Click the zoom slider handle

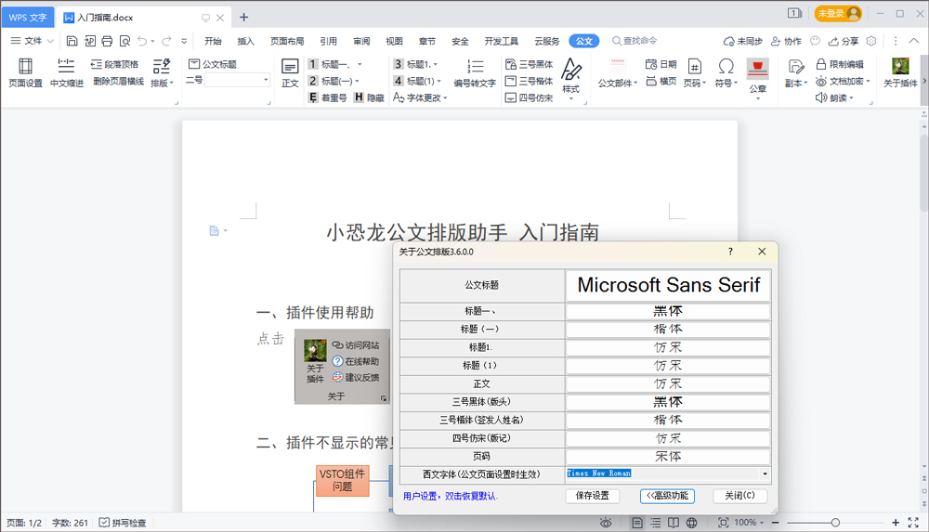point(835,523)
